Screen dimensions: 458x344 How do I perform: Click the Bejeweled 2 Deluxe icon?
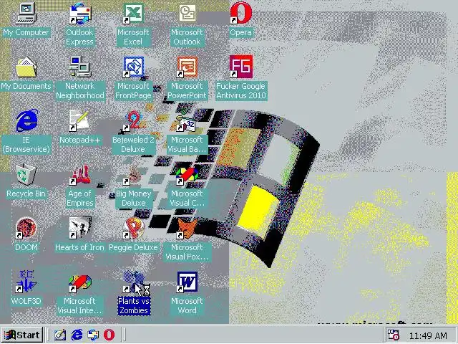click(133, 120)
